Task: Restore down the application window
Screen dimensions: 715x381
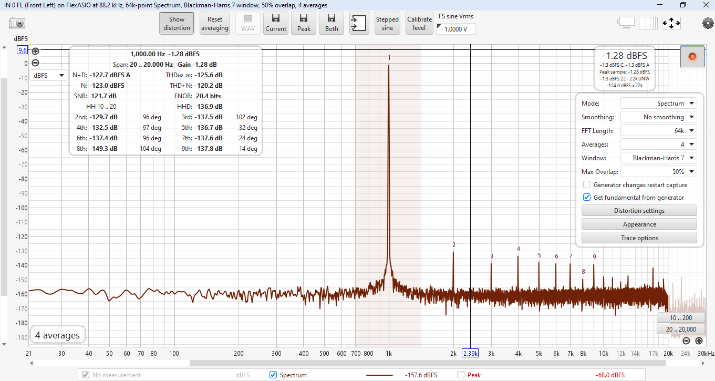Action: [x=683, y=5]
